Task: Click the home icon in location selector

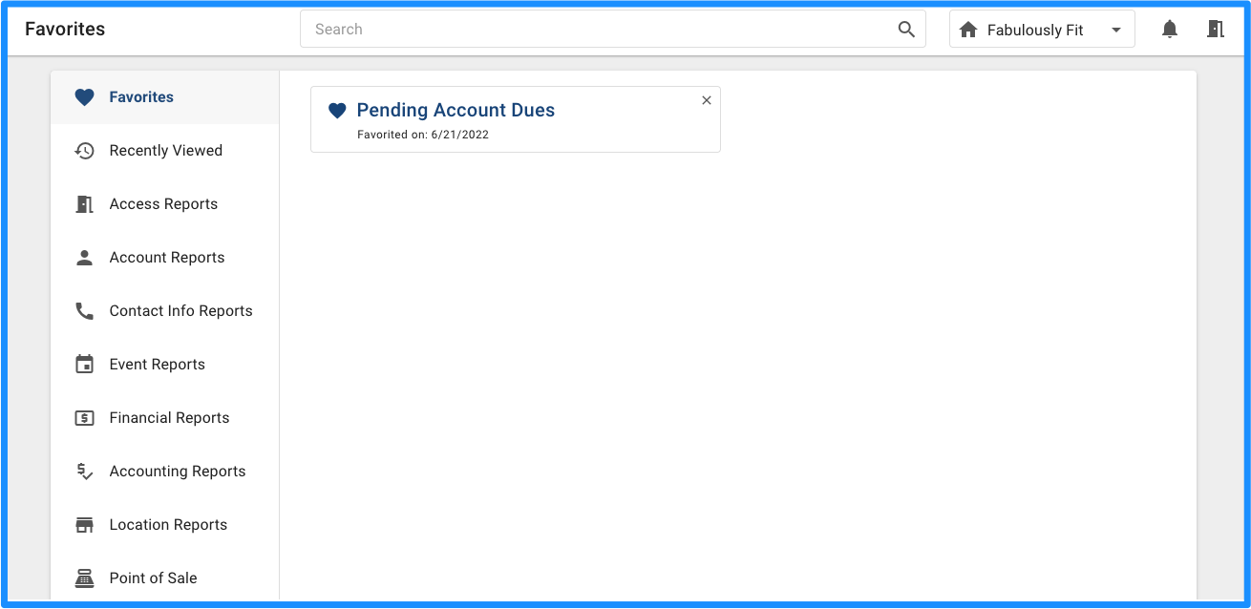Action: click(x=968, y=31)
